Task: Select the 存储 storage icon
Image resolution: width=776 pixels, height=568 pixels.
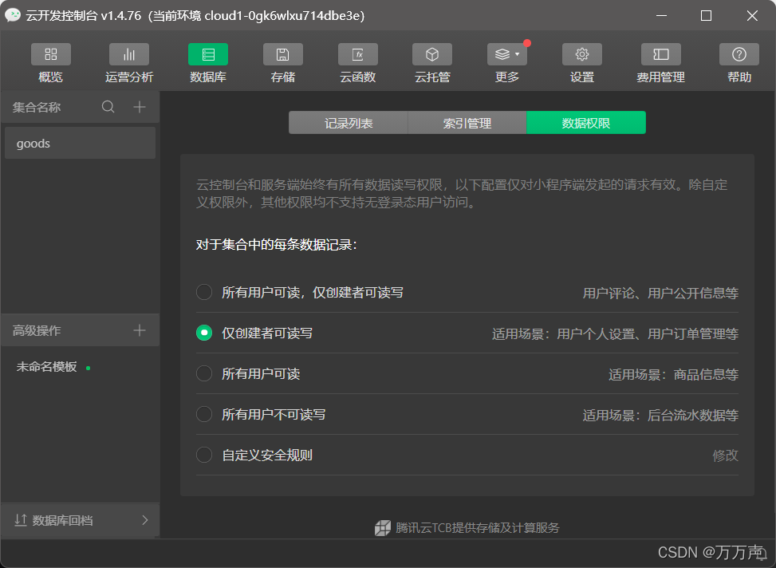Action: click(x=282, y=55)
